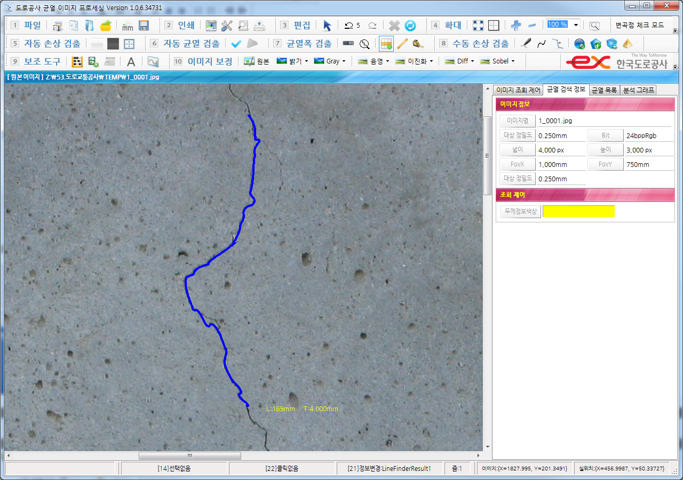
Task: Click the magnifier icon beside zoom percentage
Action: (x=594, y=26)
